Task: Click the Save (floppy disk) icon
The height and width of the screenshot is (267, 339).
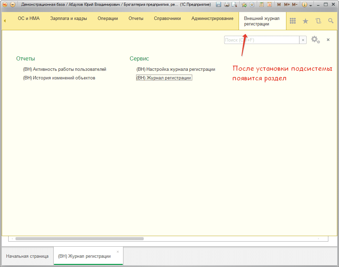Action: pos(218,5)
